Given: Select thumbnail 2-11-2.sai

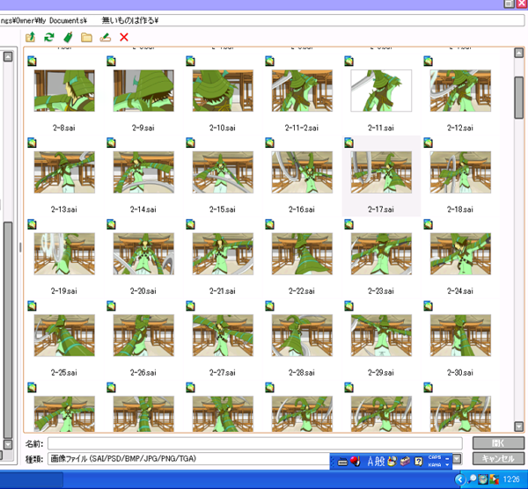Looking at the screenshot, I should [302, 91].
